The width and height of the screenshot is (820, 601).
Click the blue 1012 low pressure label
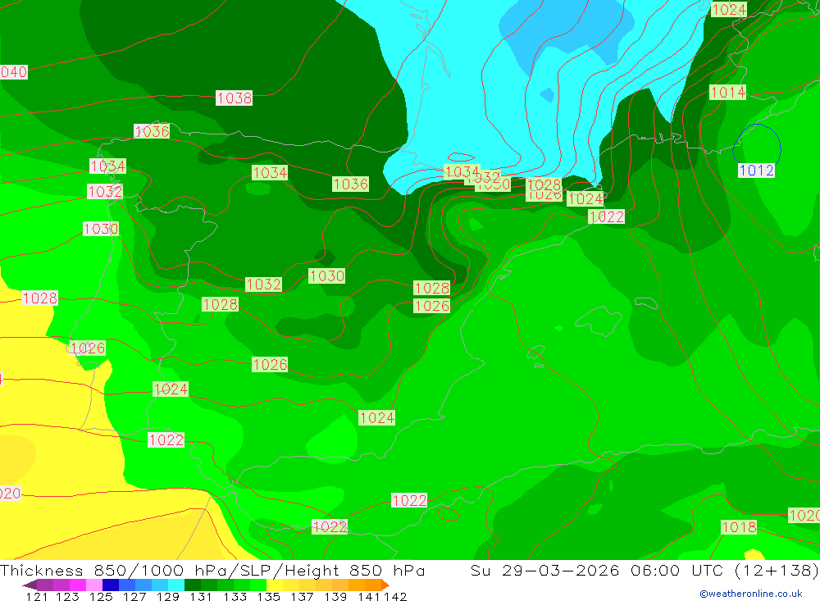tap(756, 170)
